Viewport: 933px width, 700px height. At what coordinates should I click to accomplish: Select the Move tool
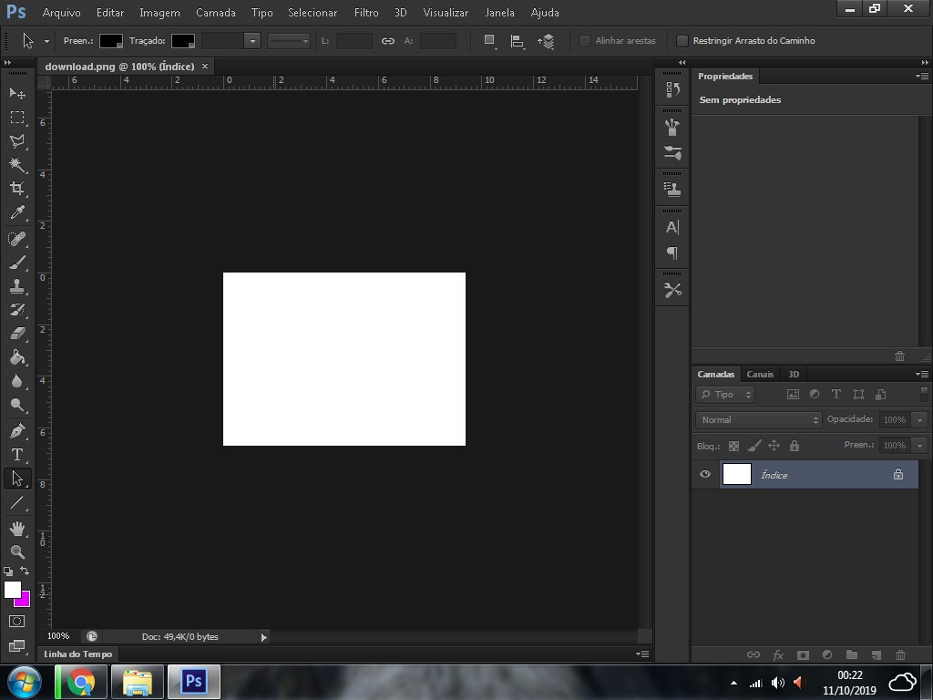click(18, 94)
